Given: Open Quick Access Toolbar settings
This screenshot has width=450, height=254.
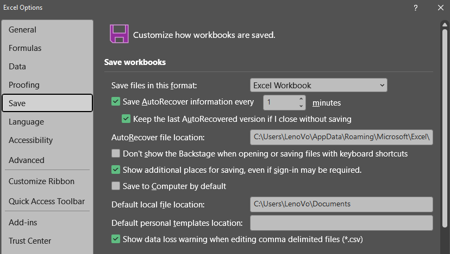Looking at the screenshot, I should pos(47,201).
